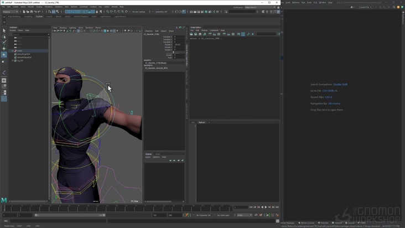The height and width of the screenshot is (228, 405).
Task: Click the Rotate X value field
Action: [x=178, y=44]
